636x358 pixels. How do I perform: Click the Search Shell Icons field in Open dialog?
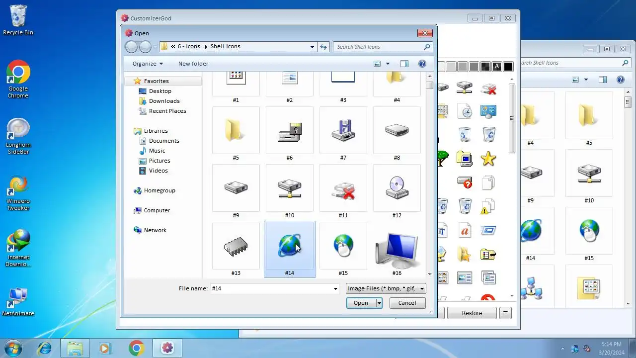[x=383, y=47]
